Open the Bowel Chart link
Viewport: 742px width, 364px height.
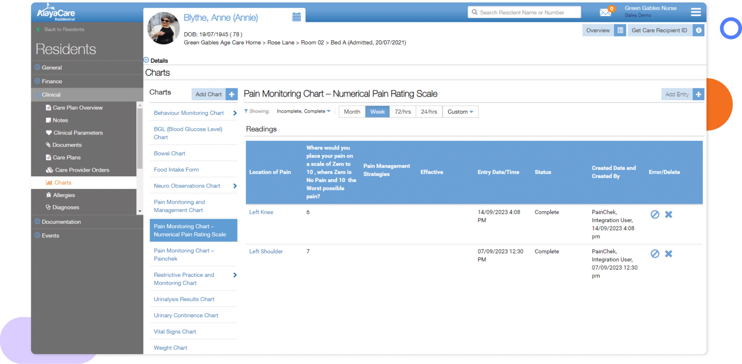click(x=169, y=153)
